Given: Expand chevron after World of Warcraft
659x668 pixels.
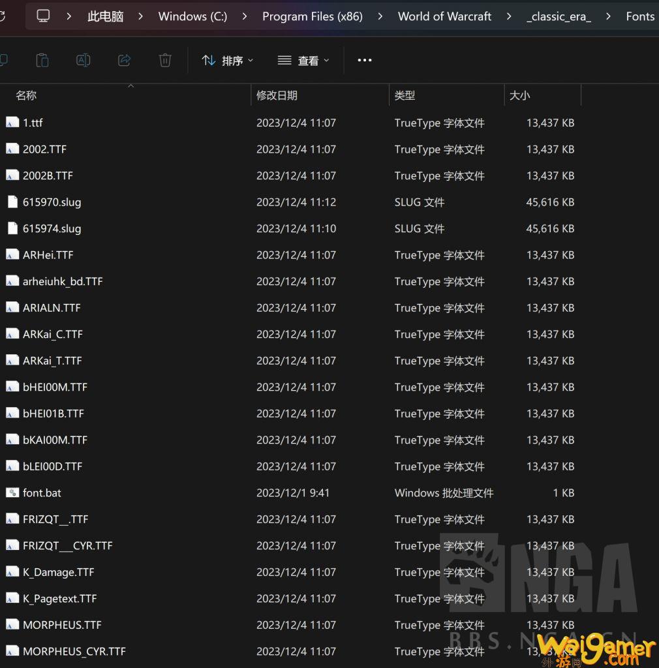Looking at the screenshot, I should 509,16.
